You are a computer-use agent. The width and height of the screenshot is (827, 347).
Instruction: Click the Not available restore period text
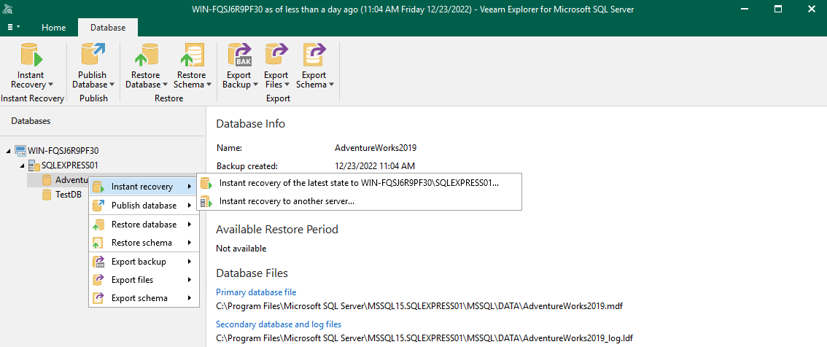tap(241, 249)
